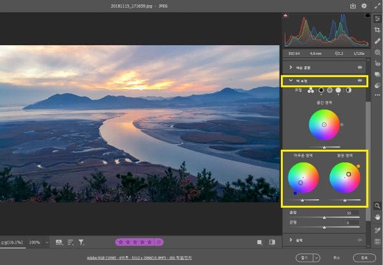The image size is (383, 265).
Task: Open workflow options link Adobe RGB (1998)
Action: pos(139,258)
